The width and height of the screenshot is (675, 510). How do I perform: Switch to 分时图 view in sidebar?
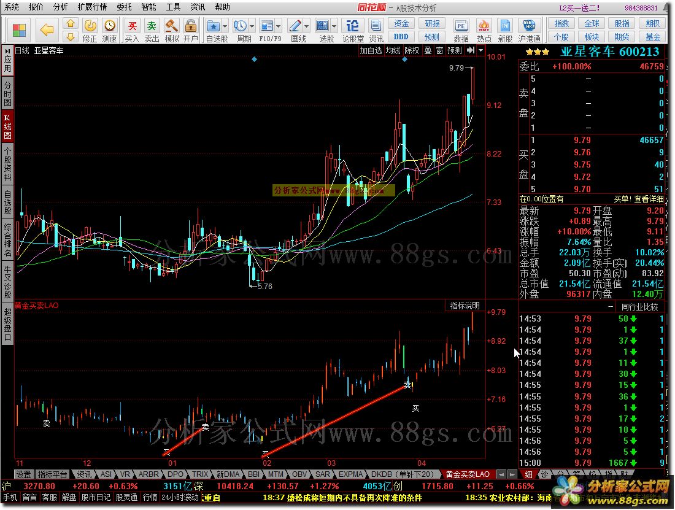coord(8,94)
